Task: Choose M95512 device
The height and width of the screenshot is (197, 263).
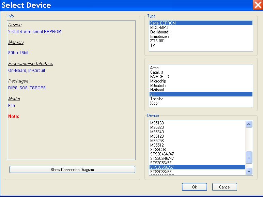Action: tap(157, 145)
